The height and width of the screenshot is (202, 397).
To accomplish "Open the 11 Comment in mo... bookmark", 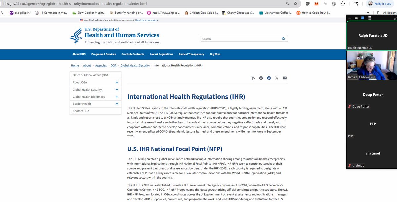I will [51, 13].
